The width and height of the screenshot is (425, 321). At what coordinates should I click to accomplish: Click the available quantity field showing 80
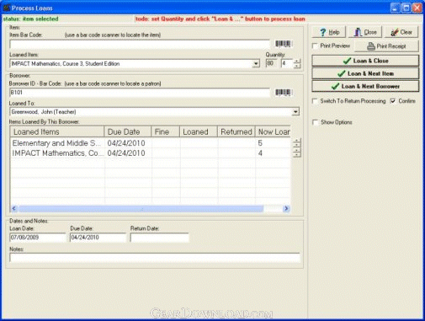coord(271,64)
